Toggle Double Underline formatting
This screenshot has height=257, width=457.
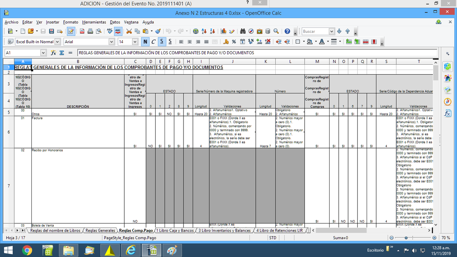tap(170, 42)
